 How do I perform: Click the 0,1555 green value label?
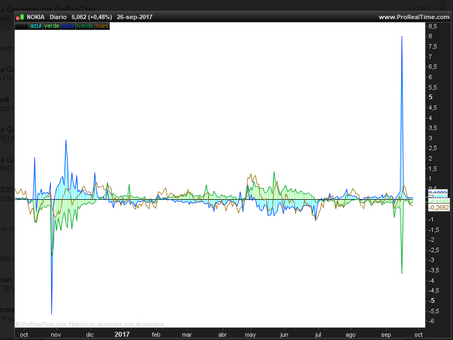click(x=439, y=201)
